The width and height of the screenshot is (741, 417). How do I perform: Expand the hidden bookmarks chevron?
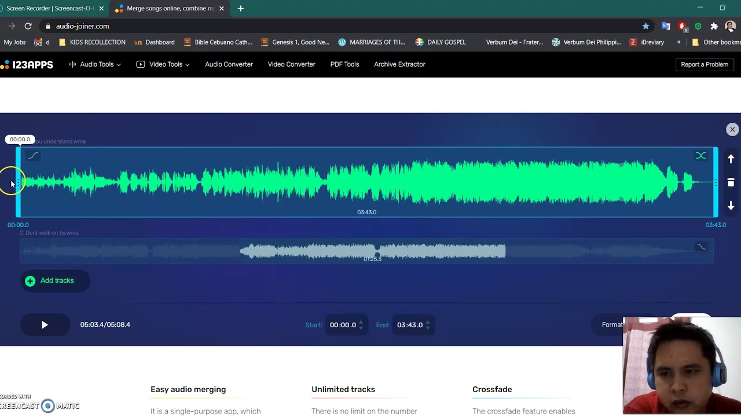coord(678,42)
